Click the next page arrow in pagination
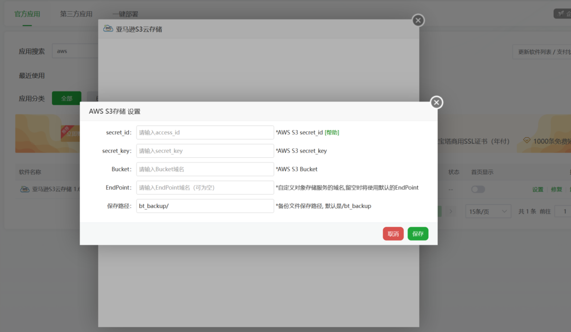 point(451,211)
